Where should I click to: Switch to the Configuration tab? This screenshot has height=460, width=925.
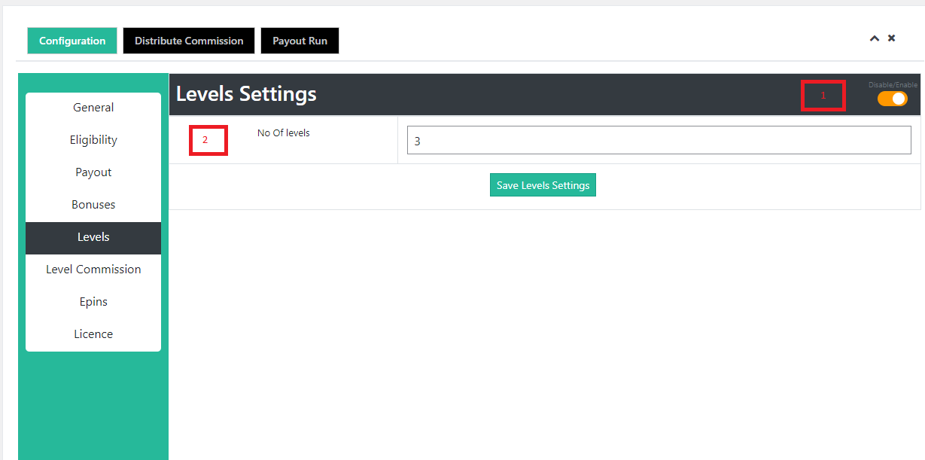coord(72,41)
